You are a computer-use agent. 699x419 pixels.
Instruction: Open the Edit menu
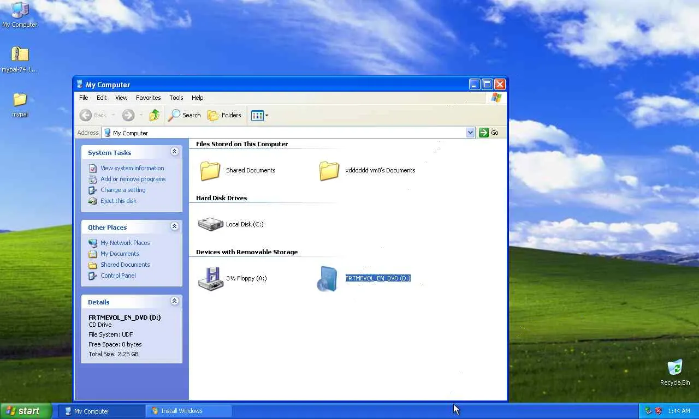pos(102,98)
